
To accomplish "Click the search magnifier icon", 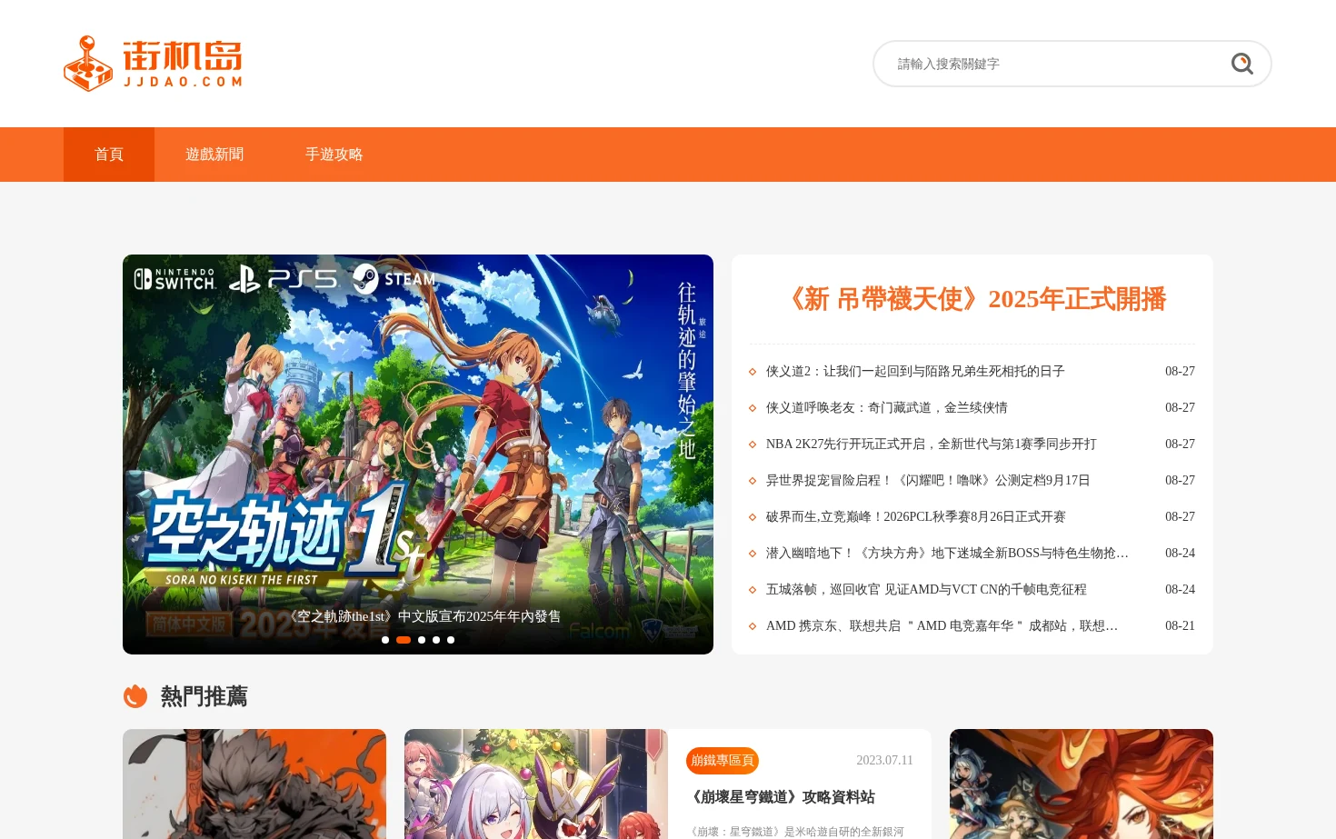I will point(1241,64).
